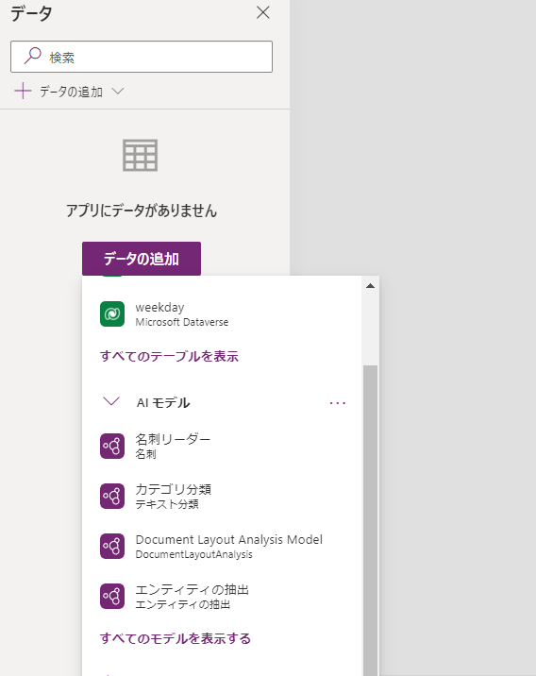Click the empty data table icon
This screenshot has height=676, width=536.
[x=140, y=155]
